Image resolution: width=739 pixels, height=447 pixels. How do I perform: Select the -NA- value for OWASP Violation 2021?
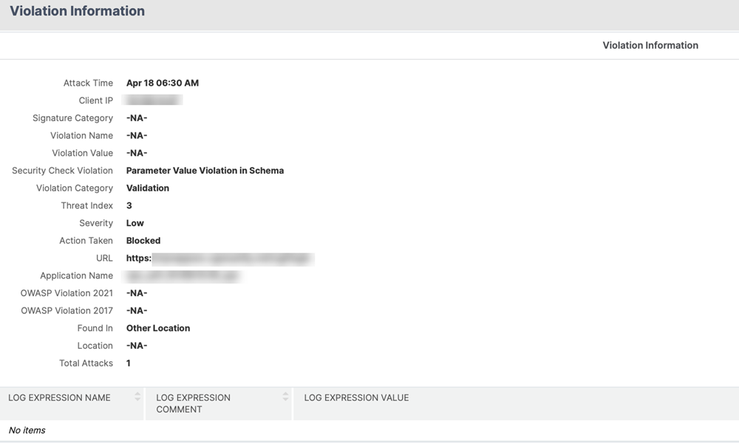(x=137, y=293)
